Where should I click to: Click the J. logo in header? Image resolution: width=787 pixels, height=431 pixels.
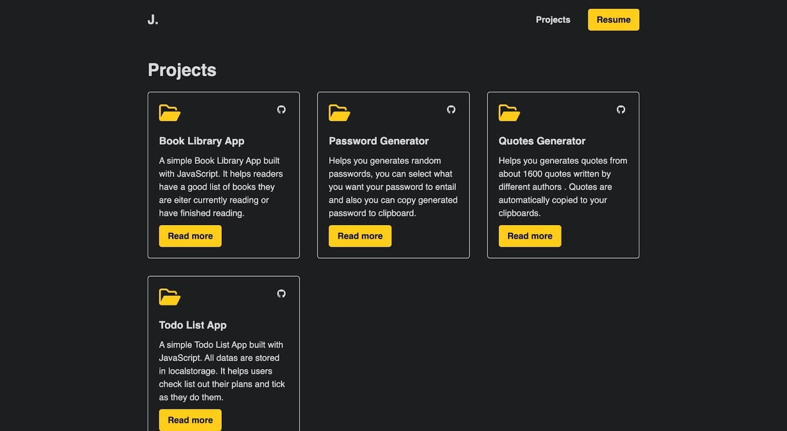[x=153, y=20]
